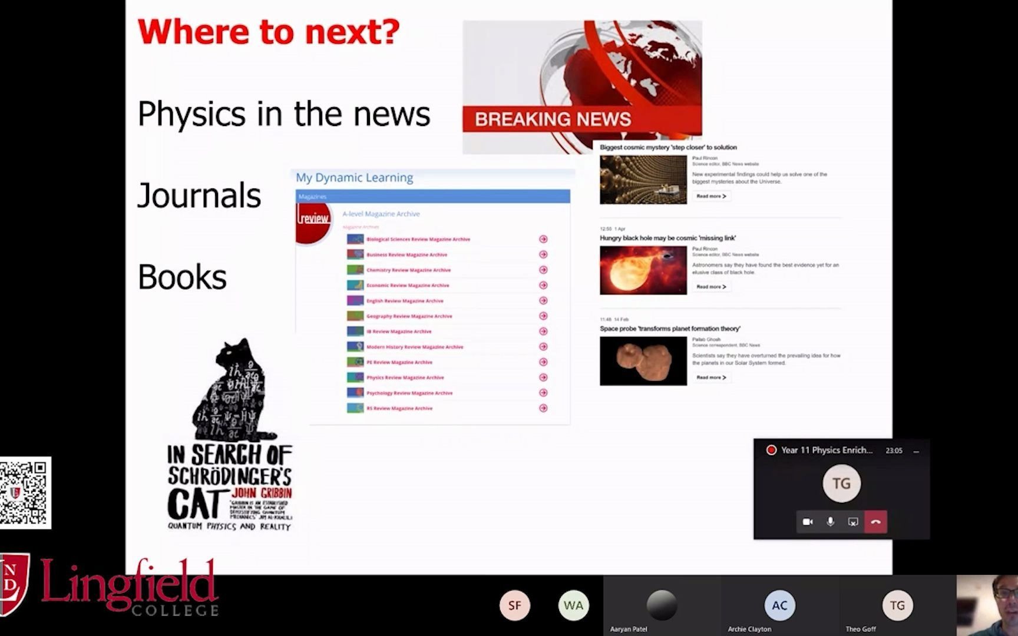
Task: Click the red recording indicator dot
Action: point(771,450)
